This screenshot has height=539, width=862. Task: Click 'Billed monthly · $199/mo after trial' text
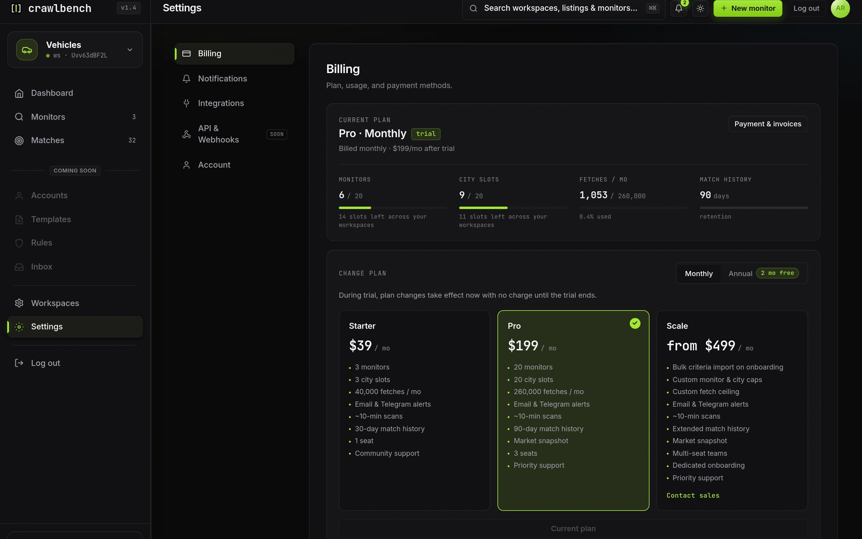click(397, 149)
